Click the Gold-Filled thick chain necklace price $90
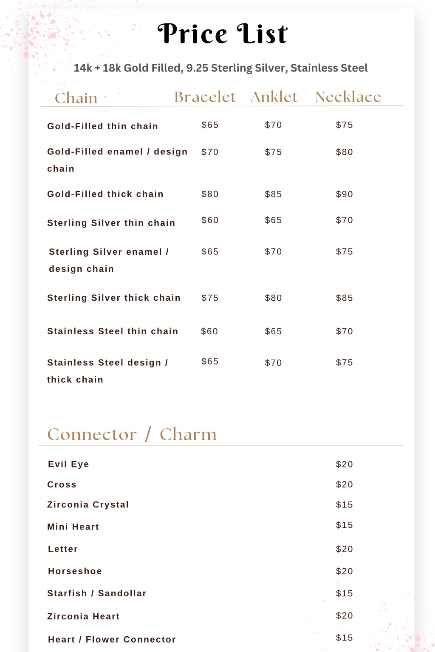The image size is (435, 652). coord(344,194)
